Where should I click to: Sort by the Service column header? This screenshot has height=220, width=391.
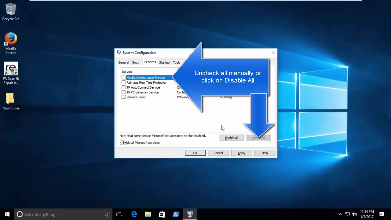(127, 71)
